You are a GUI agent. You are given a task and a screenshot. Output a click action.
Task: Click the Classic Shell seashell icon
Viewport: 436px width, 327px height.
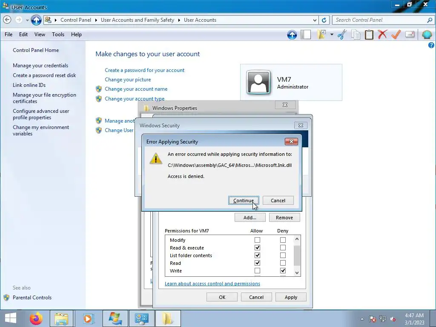coord(427,35)
